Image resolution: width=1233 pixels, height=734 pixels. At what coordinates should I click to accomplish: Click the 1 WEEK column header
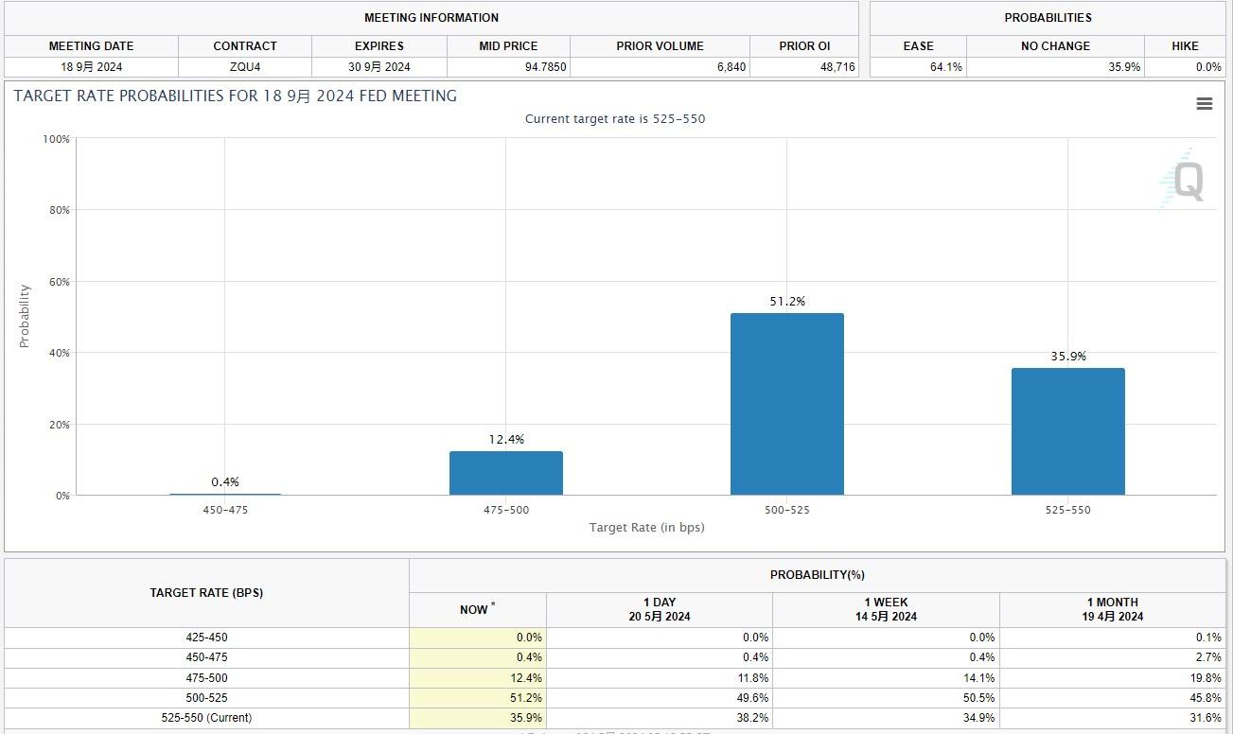click(885, 609)
